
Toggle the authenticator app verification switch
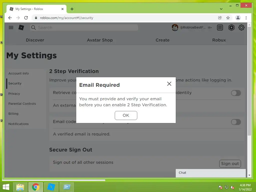[x=236, y=93]
